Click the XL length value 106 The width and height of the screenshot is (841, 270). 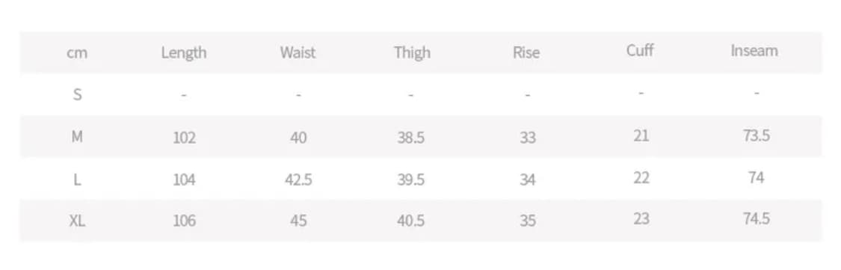click(x=184, y=221)
